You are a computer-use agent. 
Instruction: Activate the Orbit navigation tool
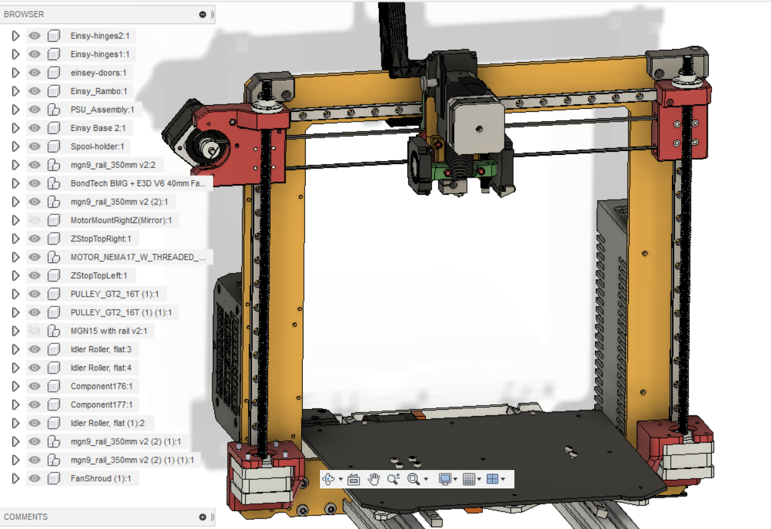(328, 479)
